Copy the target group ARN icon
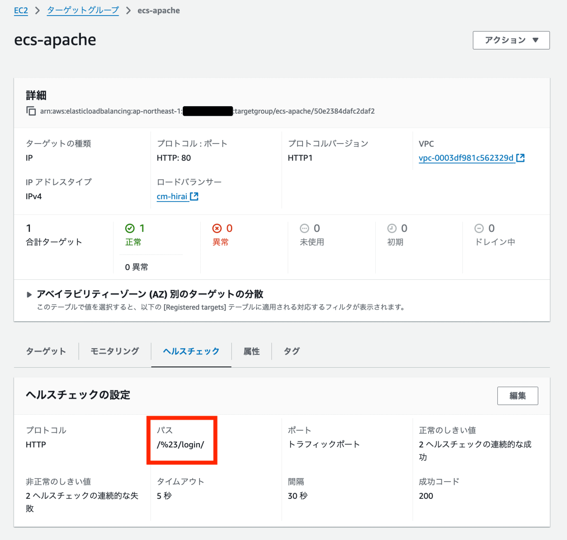 [x=31, y=111]
